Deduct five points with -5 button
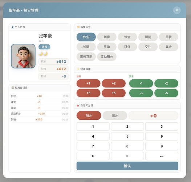This screenshot has width=191, height=182. click(166, 93)
